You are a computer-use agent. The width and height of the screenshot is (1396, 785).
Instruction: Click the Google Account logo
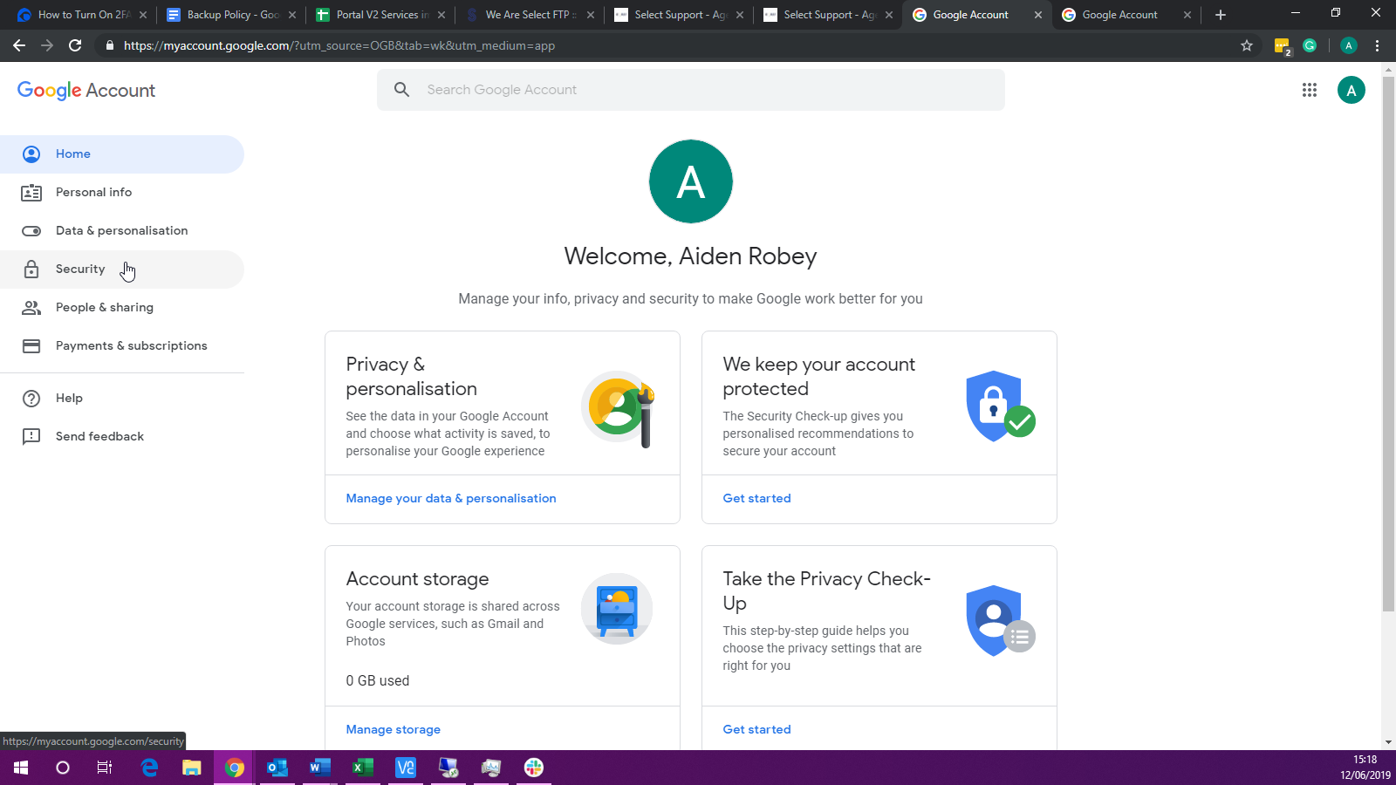tap(86, 91)
